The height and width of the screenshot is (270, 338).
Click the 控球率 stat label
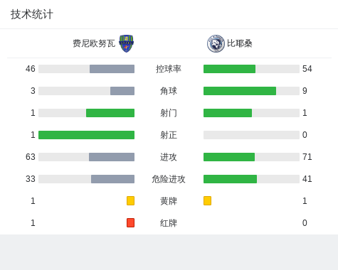tap(169, 69)
